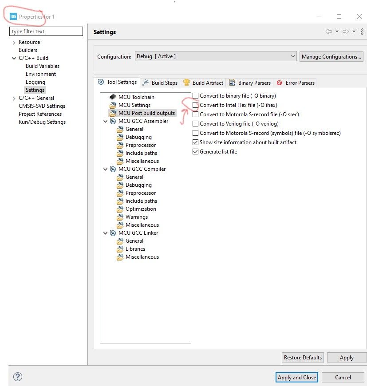Viewport: 367px width, 386px height.
Task: Click the Apply button
Action: [347, 357]
